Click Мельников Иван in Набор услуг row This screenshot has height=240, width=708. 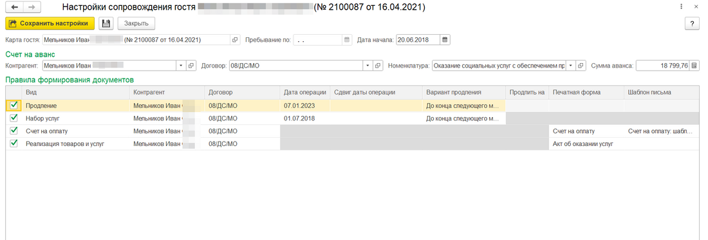tap(167, 118)
